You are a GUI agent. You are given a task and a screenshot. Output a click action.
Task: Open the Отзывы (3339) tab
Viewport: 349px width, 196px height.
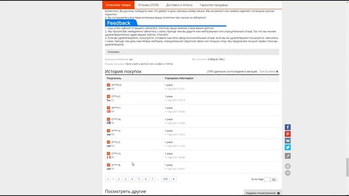(148, 5)
